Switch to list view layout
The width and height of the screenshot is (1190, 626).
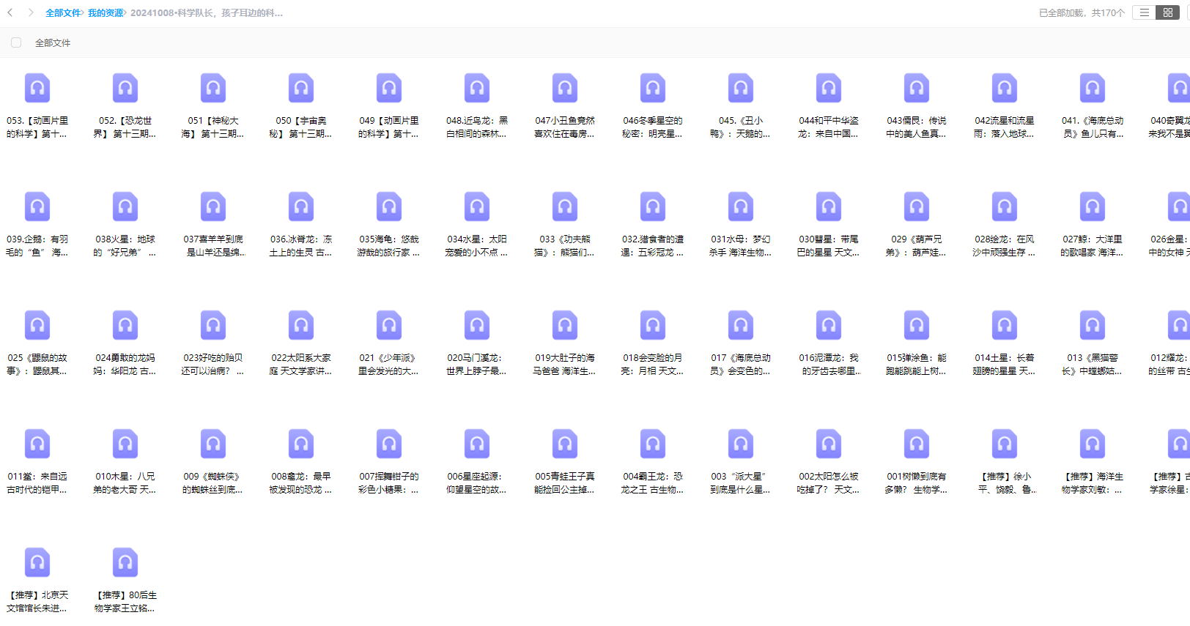tap(1144, 12)
